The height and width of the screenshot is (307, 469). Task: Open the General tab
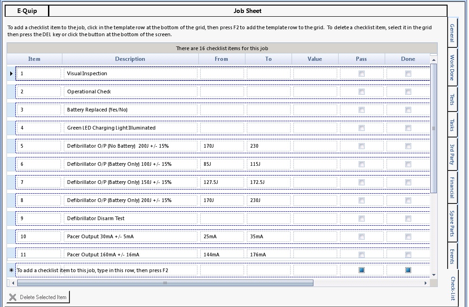tap(453, 33)
